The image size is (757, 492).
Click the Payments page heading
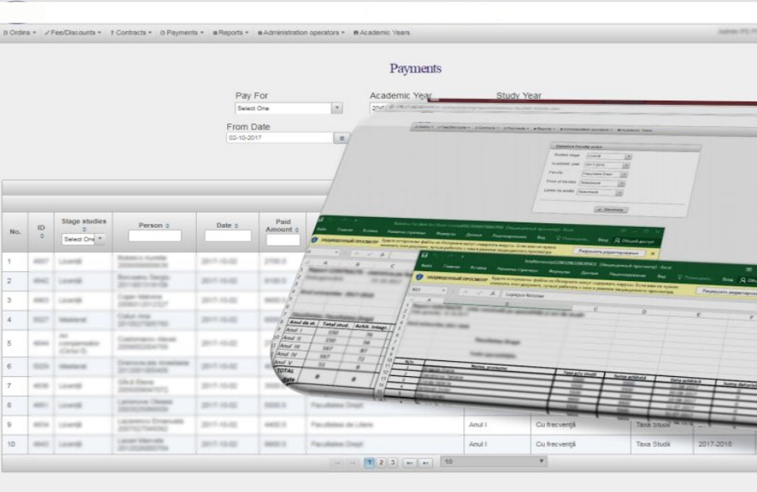416,69
